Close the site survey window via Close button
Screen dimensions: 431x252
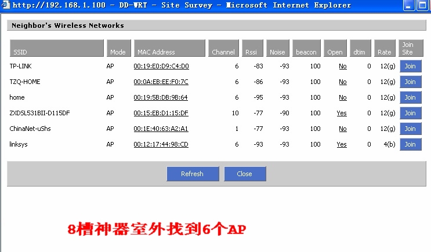point(245,174)
